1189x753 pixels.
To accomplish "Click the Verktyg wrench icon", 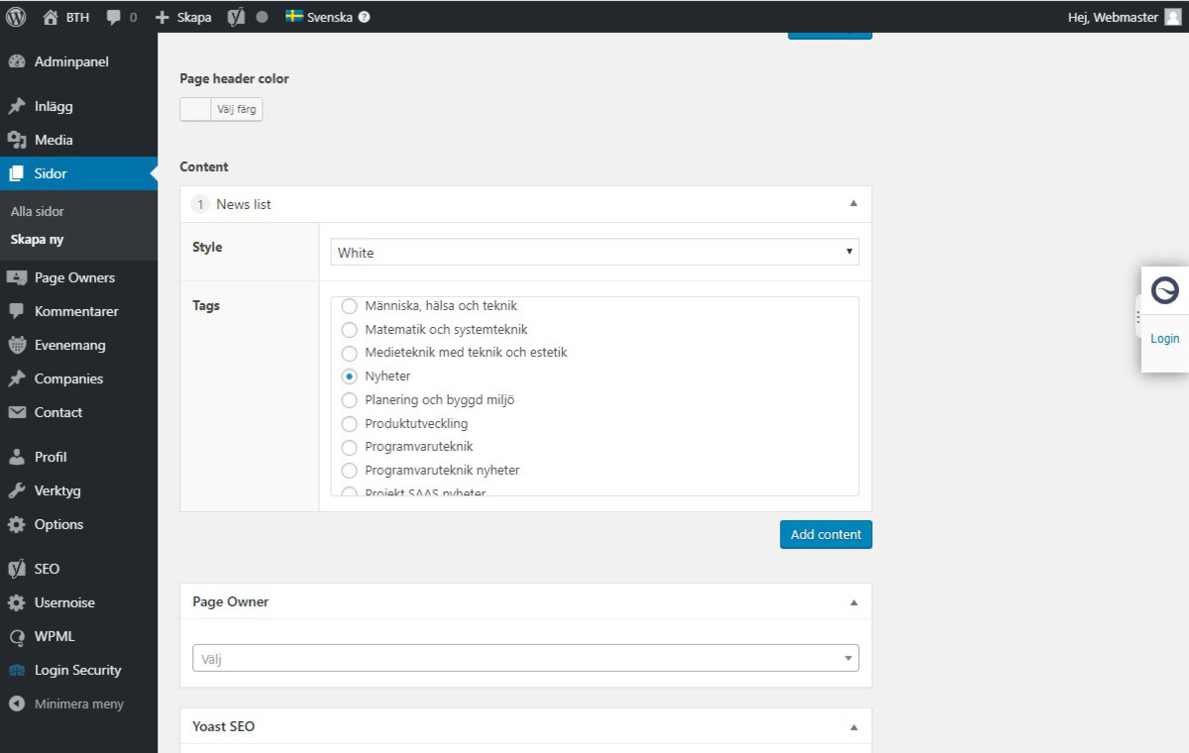I will click(x=17, y=490).
